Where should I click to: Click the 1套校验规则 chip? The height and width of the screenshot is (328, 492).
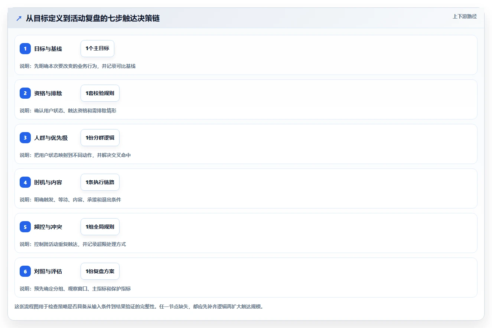pos(100,93)
